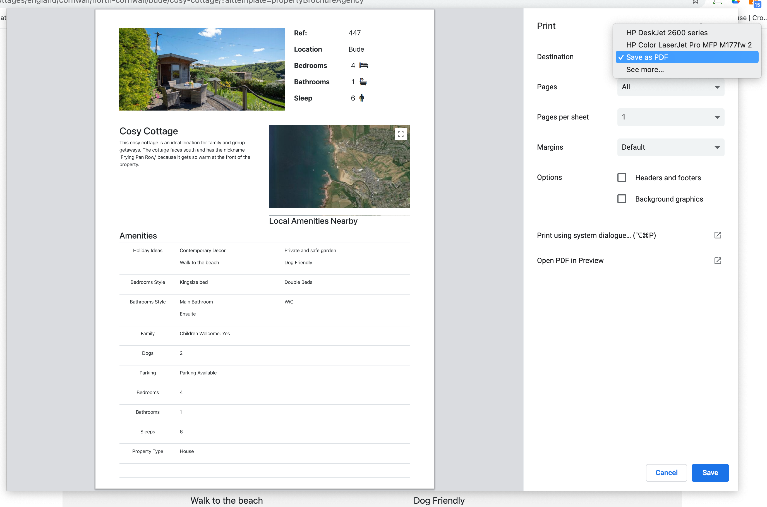Click the blue Save button
This screenshot has height=507, width=767.
(x=710, y=473)
